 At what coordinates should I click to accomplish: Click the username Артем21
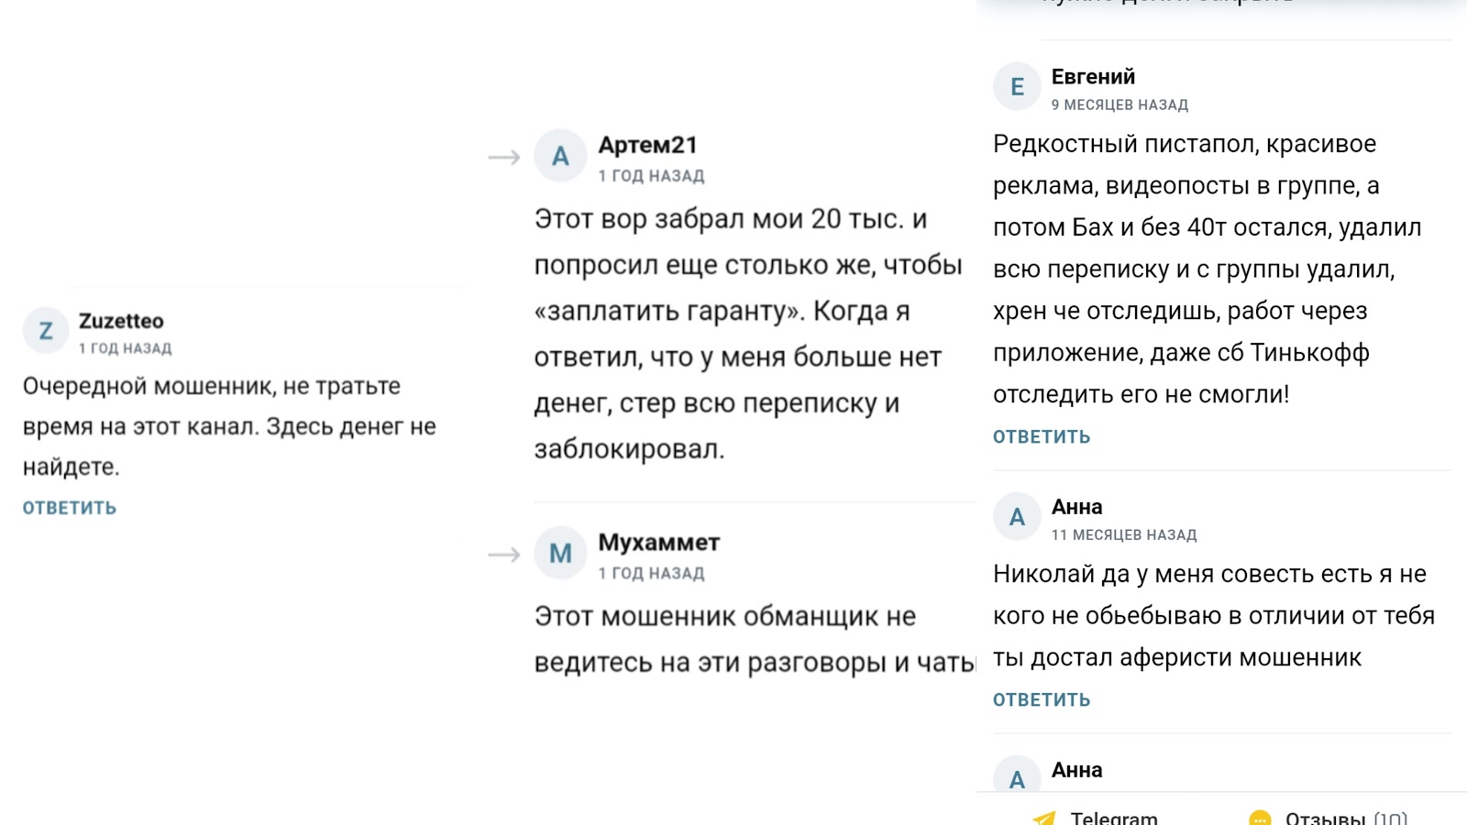click(648, 145)
